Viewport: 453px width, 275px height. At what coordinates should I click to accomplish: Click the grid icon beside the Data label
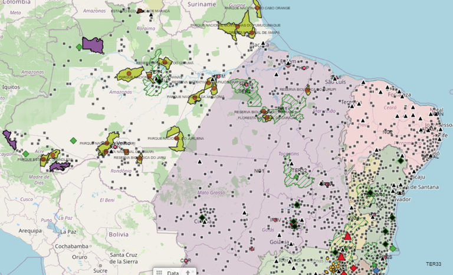[x=159, y=273]
